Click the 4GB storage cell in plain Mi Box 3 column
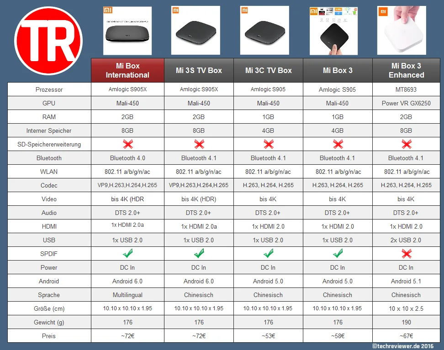 coord(338,131)
